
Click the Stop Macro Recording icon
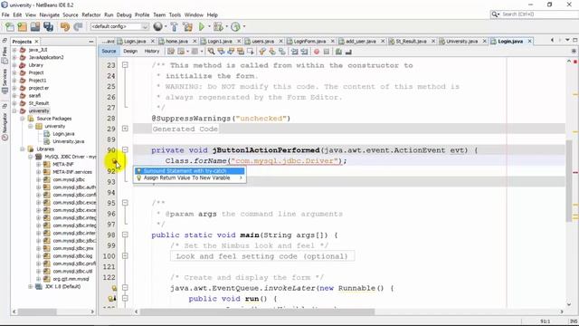[x=327, y=52]
